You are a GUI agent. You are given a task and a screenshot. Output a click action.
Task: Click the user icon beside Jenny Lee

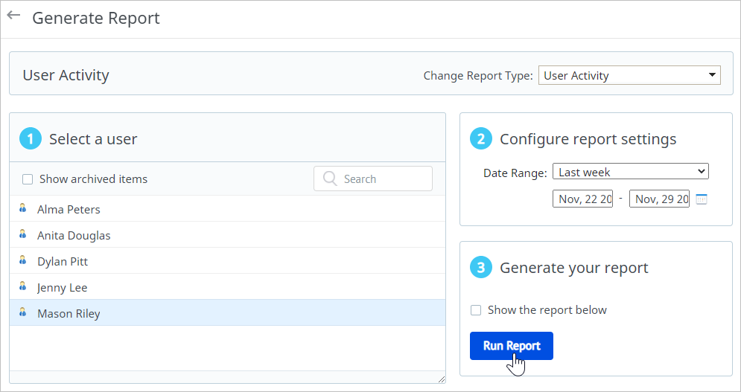point(23,287)
